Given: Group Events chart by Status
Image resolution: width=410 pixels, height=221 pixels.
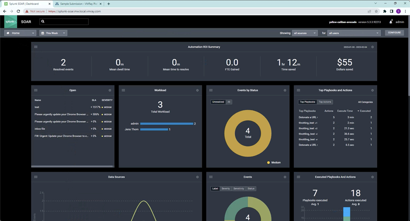Looking at the screenshot, I should [251, 189].
